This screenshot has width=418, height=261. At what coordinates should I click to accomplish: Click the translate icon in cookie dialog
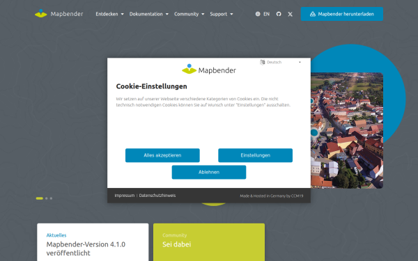click(263, 62)
